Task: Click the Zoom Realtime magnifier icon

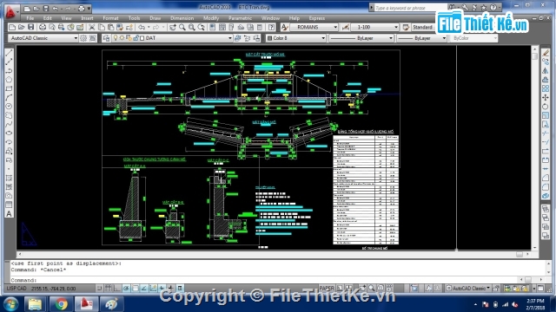Action: coord(182,27)
